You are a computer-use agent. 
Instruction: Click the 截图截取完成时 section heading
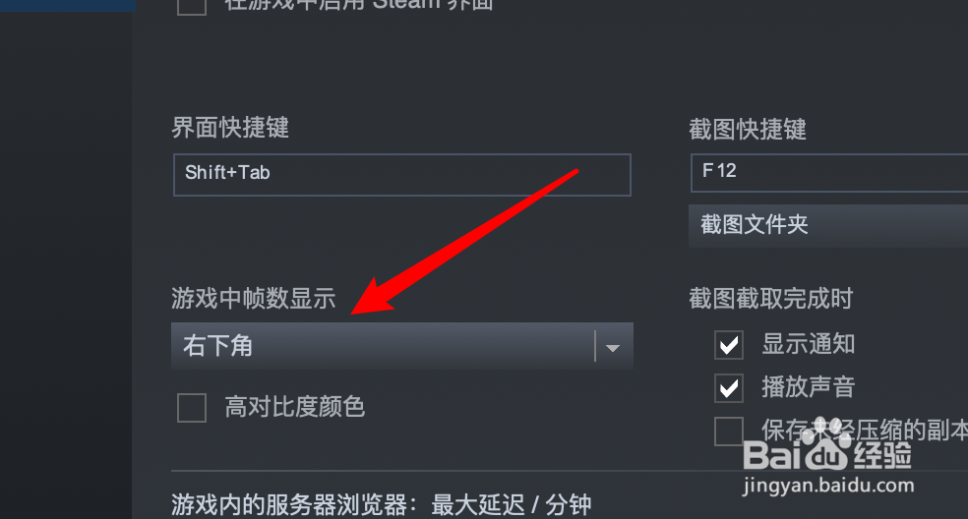click(x=771, y=299)
